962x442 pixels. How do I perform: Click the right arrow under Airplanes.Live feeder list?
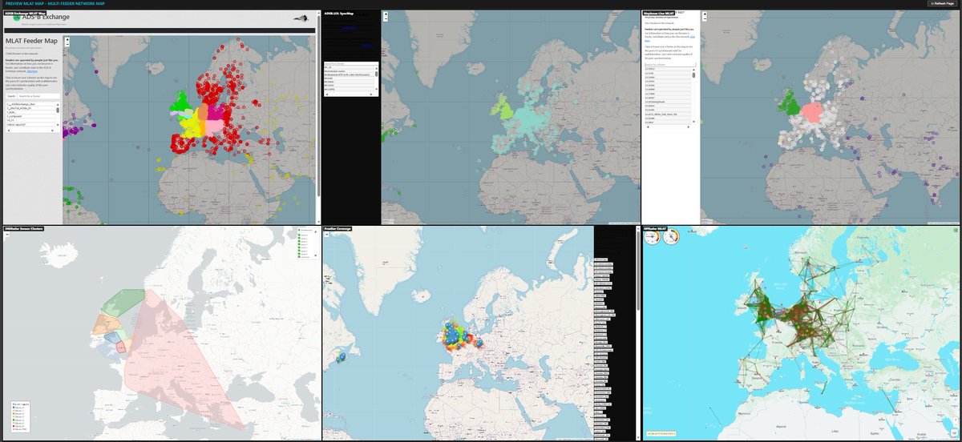[688, 127]
